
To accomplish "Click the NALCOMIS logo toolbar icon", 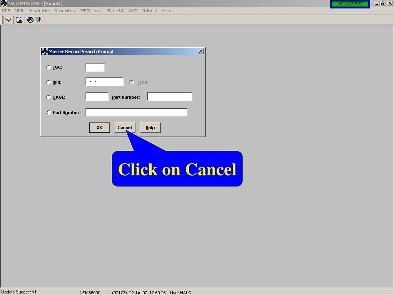I will [30, 20].
